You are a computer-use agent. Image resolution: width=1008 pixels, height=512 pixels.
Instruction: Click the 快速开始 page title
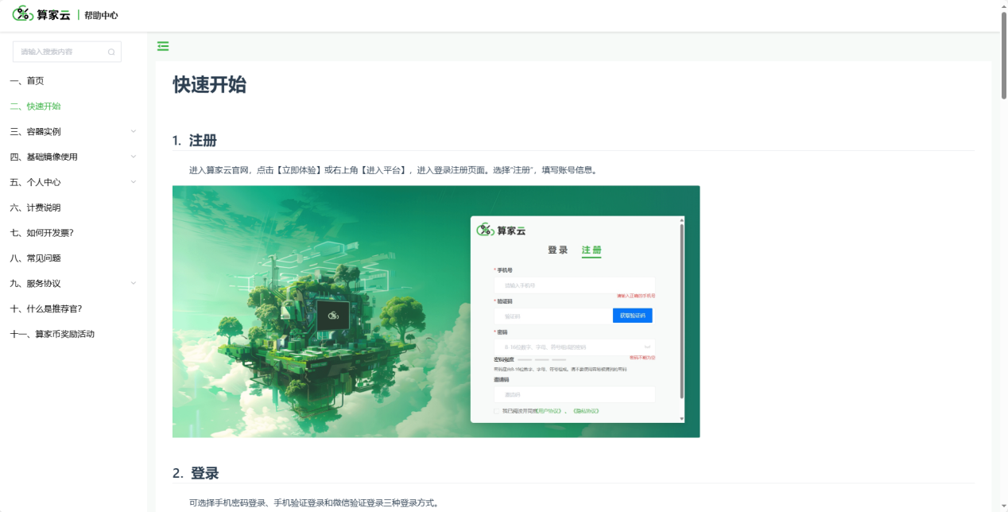pyautogui.click(x=209, y=85)
